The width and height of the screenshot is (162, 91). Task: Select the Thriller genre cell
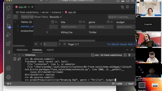93,32
